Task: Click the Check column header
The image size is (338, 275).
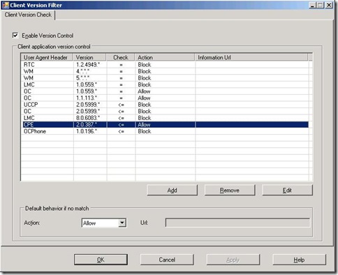Action: 121,57
